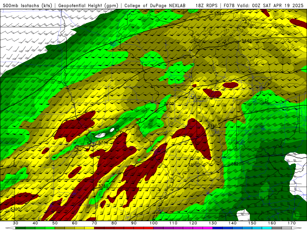Click the 120 label on the color scale

click(x=193, y=223)
